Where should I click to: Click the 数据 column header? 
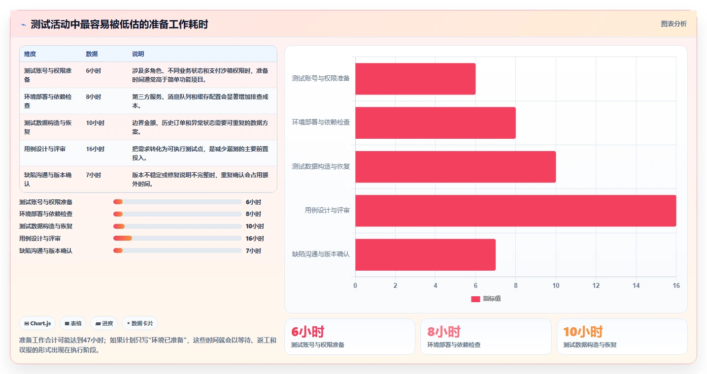tap(92, 54)
